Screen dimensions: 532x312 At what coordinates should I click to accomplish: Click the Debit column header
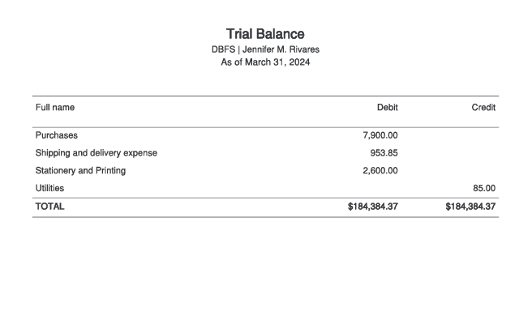[387, 108]
